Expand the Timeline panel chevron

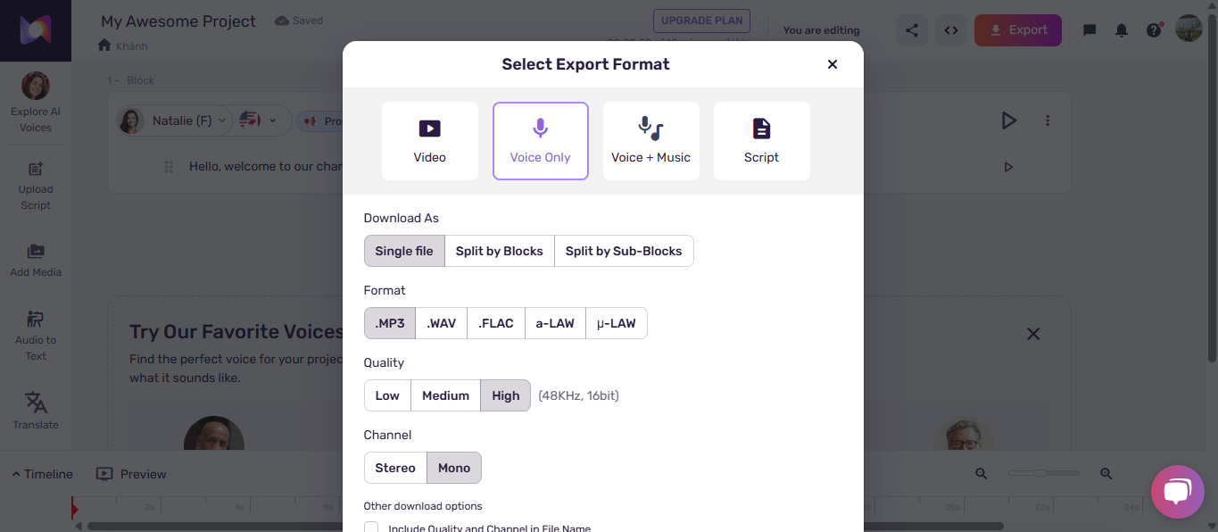pyautogui.click(x=16, y=474)
